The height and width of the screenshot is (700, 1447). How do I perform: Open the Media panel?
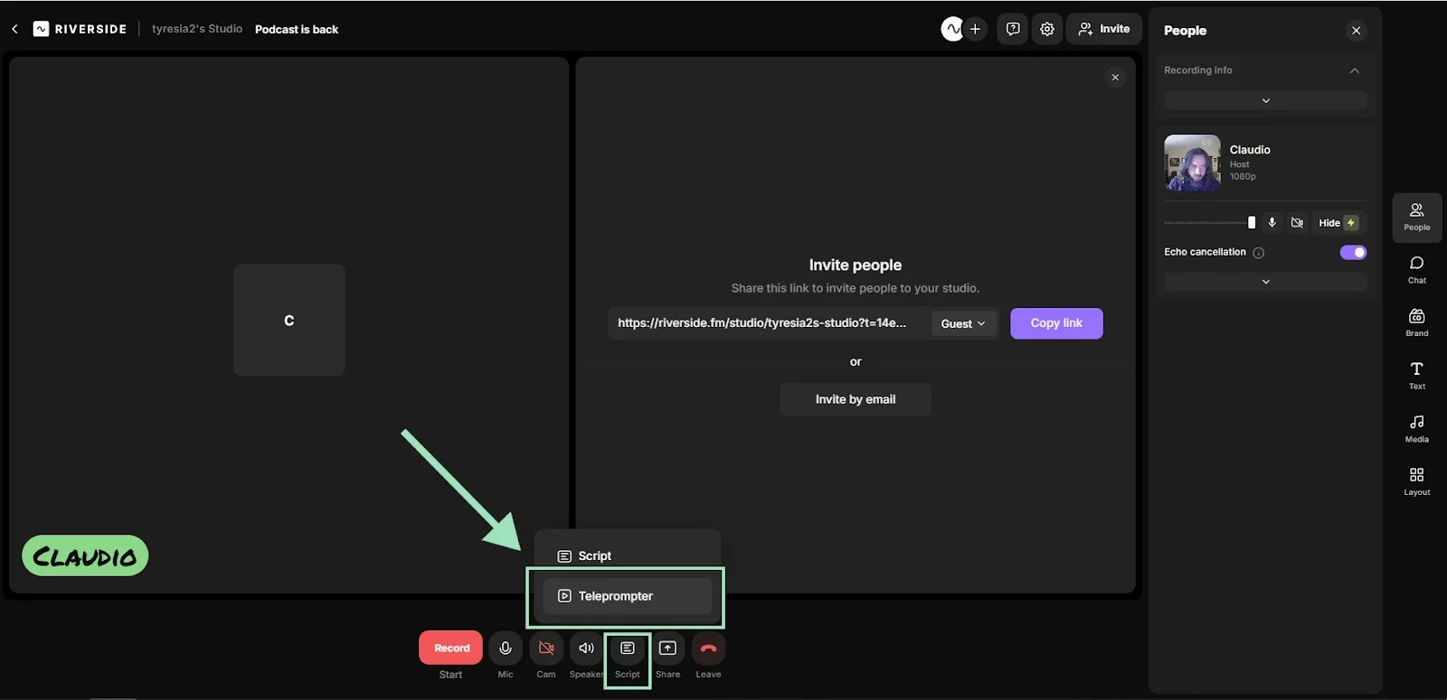pyautogui.click(x=1416, y=427)
